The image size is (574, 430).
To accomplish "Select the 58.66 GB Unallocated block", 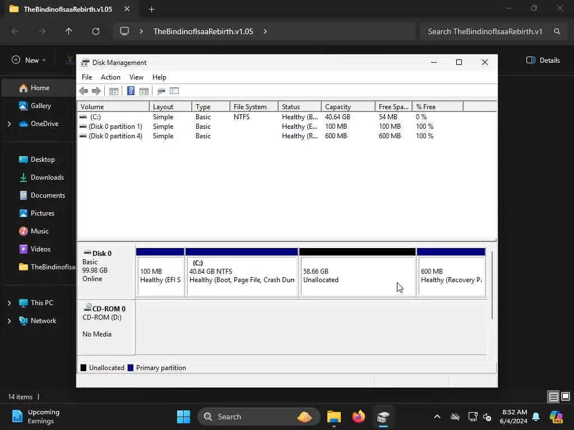I will pyautogui.click(x=357, y=273).
